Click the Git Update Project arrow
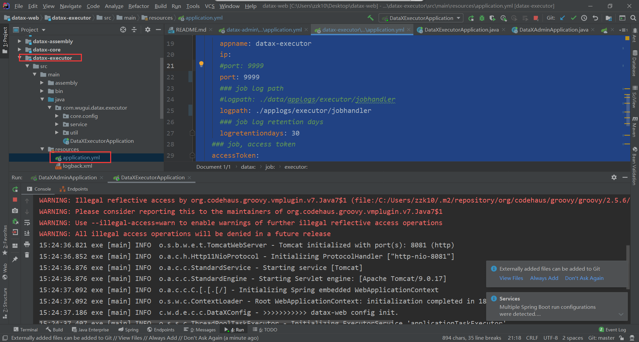639x342 pixels. [562, 18]
